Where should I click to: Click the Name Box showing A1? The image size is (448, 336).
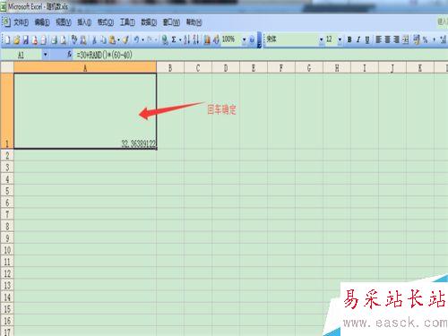[x=22, y=55]
